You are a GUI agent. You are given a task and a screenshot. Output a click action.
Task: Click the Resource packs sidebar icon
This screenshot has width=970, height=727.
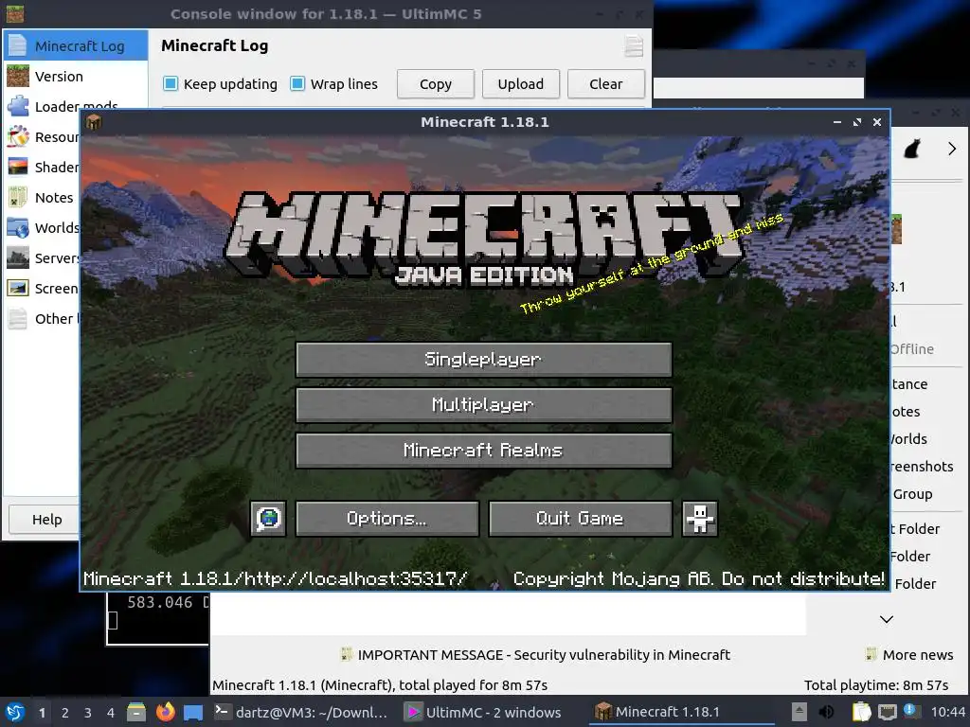(x=18, y=136)
